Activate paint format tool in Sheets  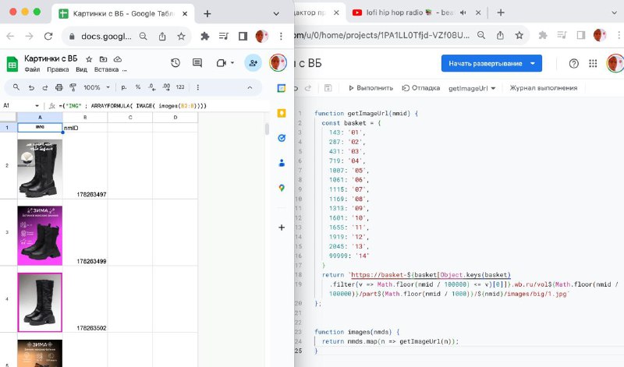click(x=73, y=87)
